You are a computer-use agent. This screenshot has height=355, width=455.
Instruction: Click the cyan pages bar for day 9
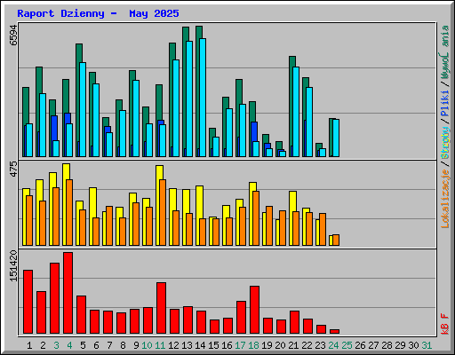pyautogui.click(x=136, y=118)
